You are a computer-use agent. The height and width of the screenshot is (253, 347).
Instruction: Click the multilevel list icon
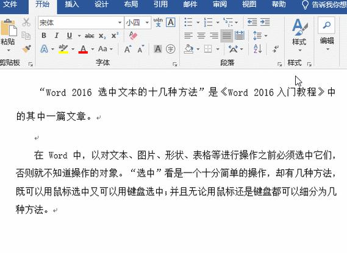(227, 23)
